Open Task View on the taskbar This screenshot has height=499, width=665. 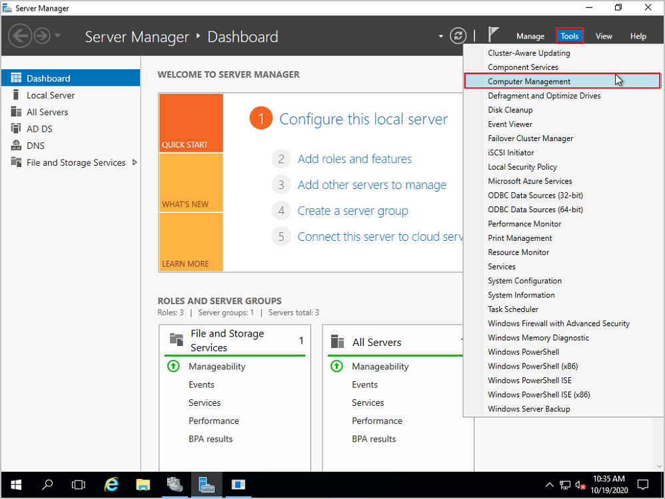coord(79,484)
